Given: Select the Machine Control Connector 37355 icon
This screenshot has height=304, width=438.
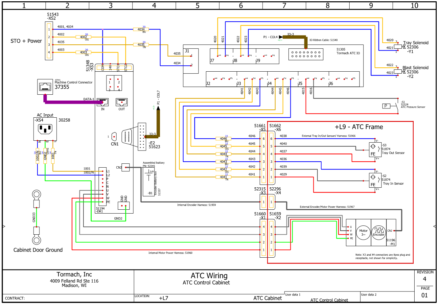Looking at the screenshot, I should click(45, 86).
